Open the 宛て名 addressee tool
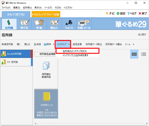Viewport: 149px width, 126px height. [x=24, y=24]
